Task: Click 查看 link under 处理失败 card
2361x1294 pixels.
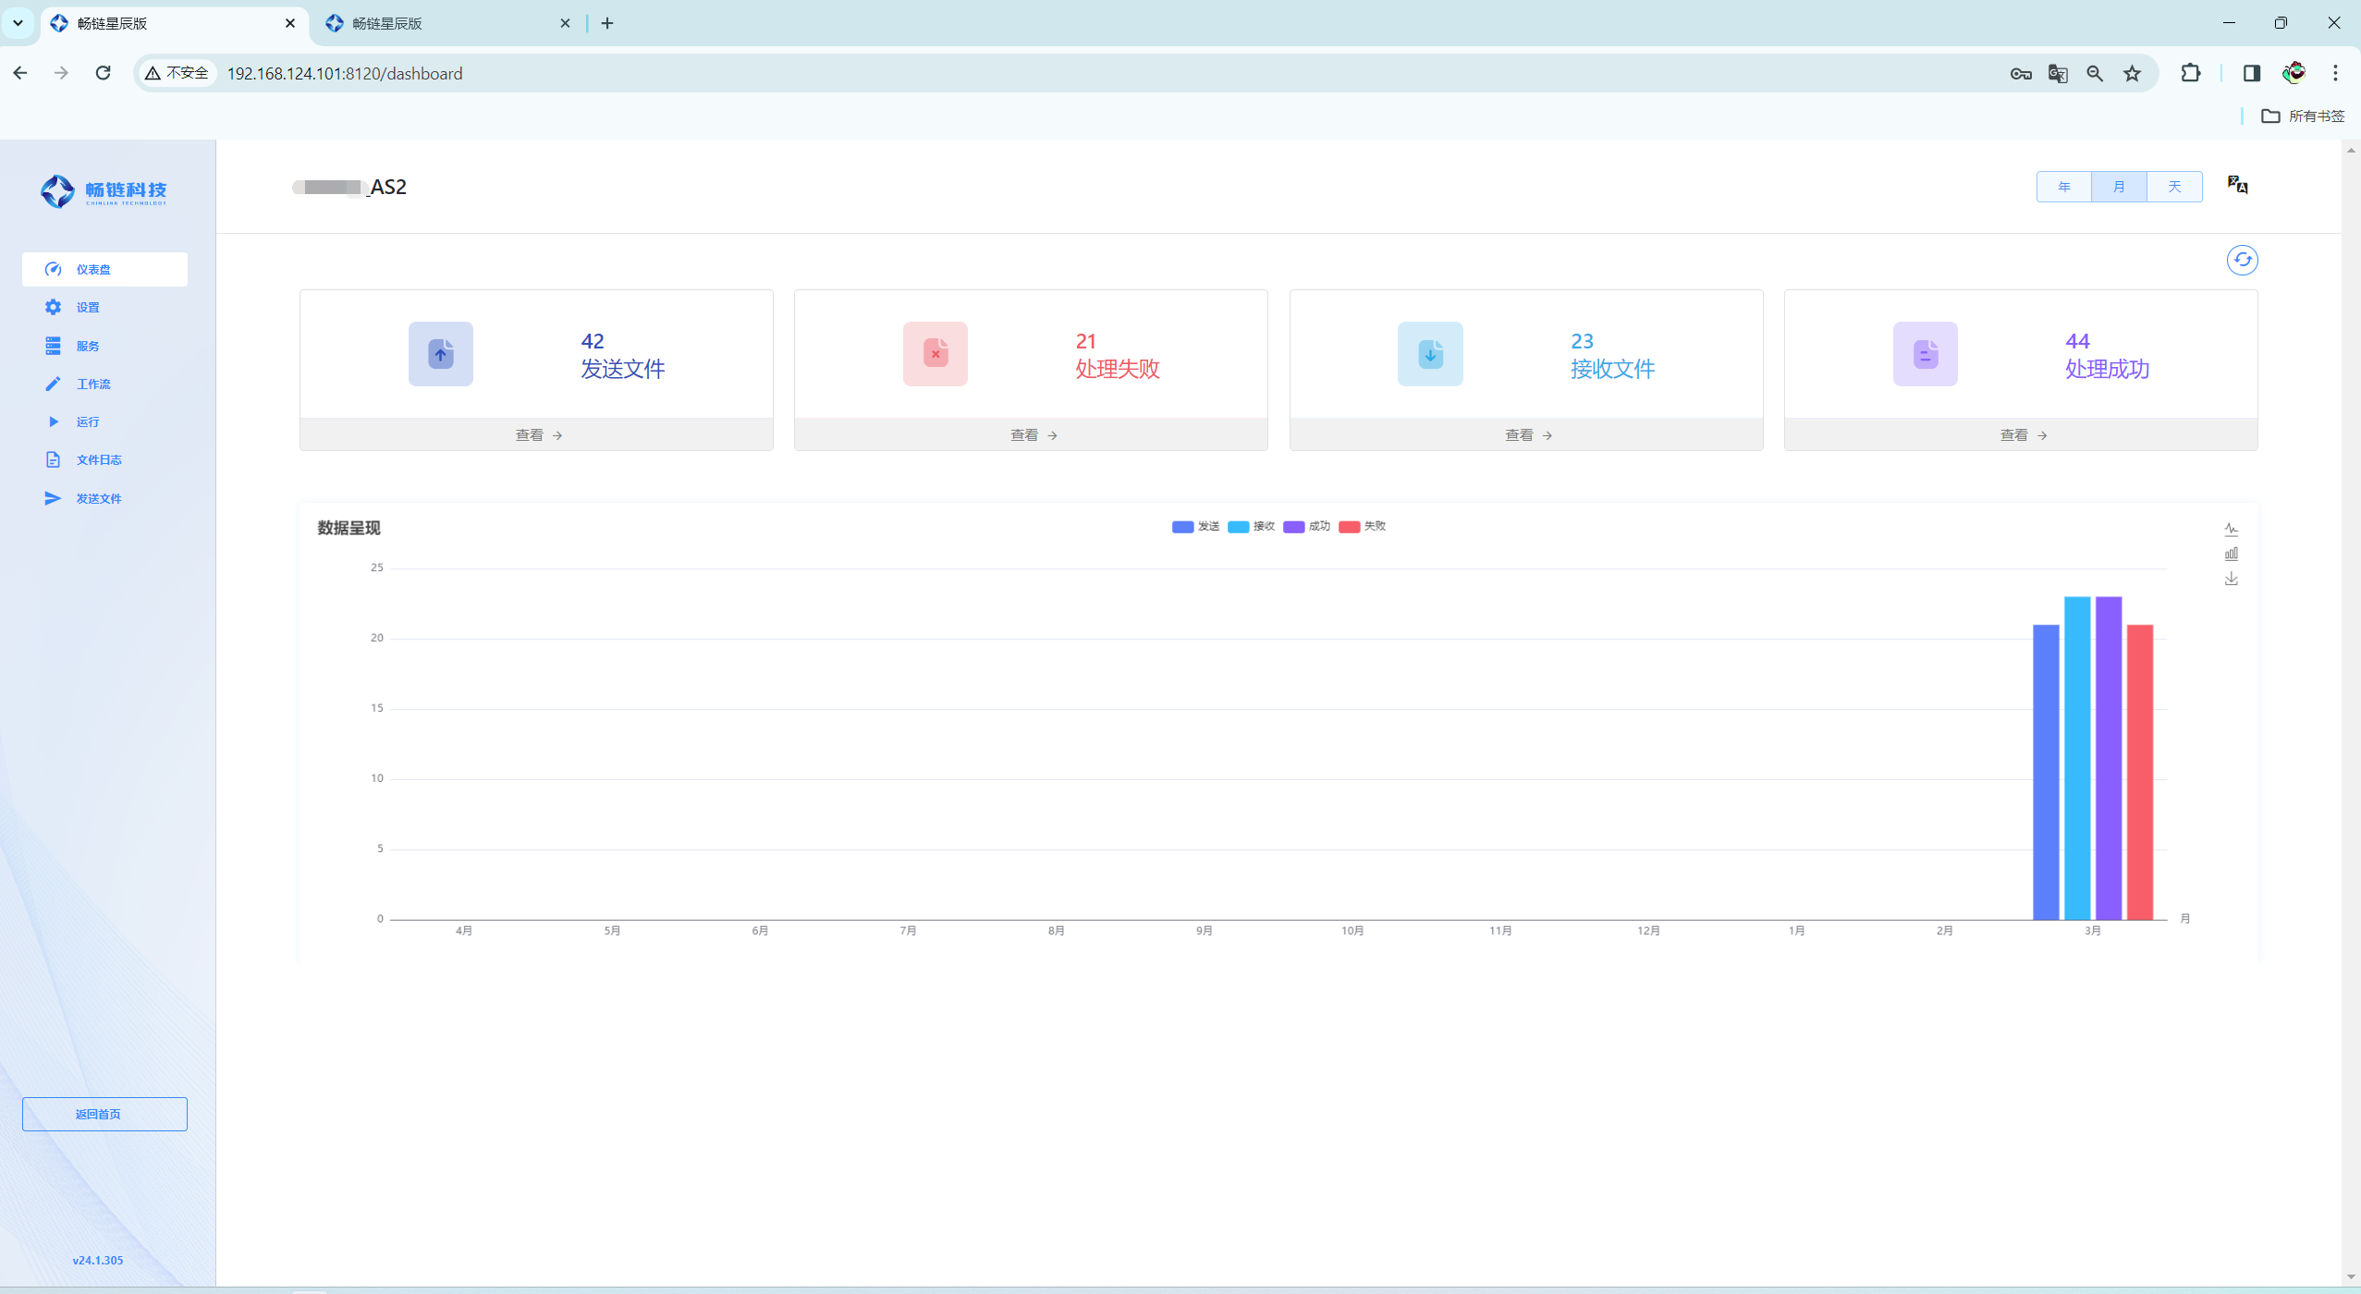Action: tap(1032, 434)
